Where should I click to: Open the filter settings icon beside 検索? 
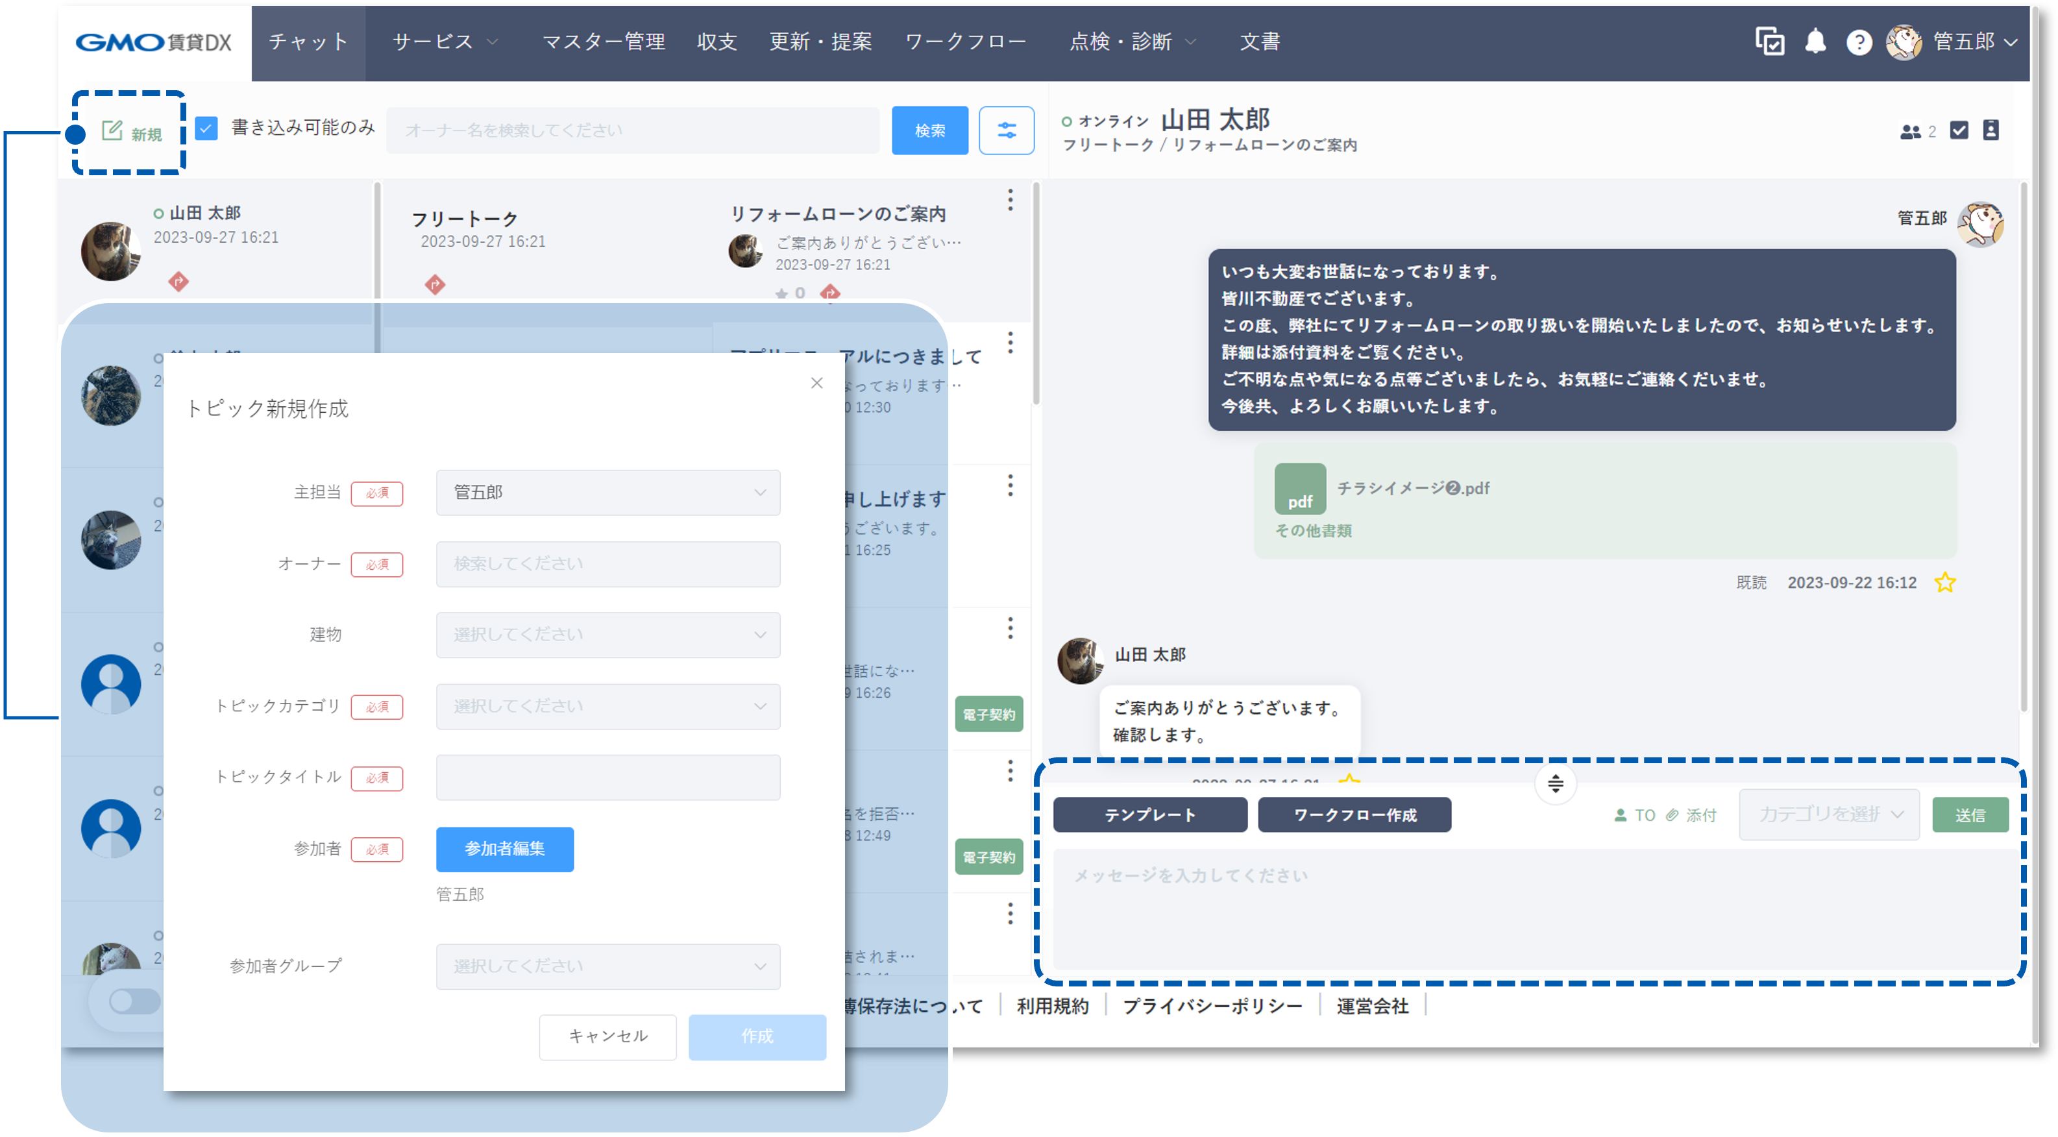(1006, 130)
